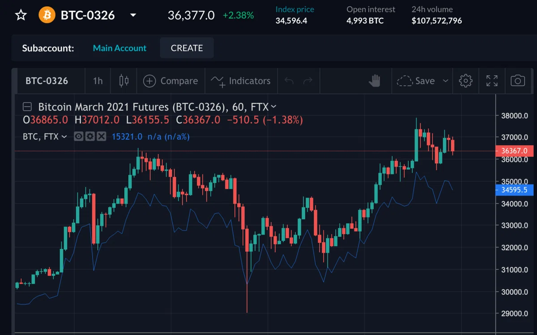Open settings for BTC, FTX comparison series
Screen dimensions: 537x335
click(90, 137)
